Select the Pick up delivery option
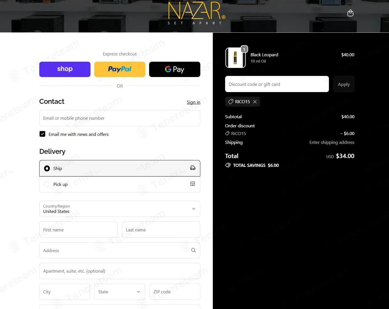Screen dimensions: 389x309 coord(120,184)
